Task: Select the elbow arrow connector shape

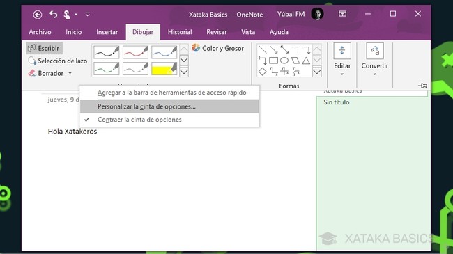Action: tap(306, 49)
